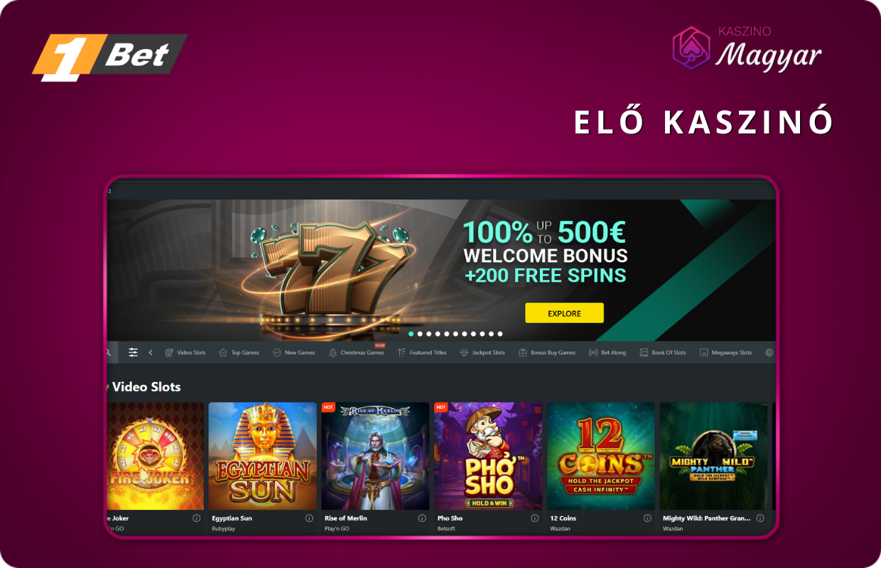
Task: Launch the 12 Coins game thumbnail
Action: tap(601, 456)
